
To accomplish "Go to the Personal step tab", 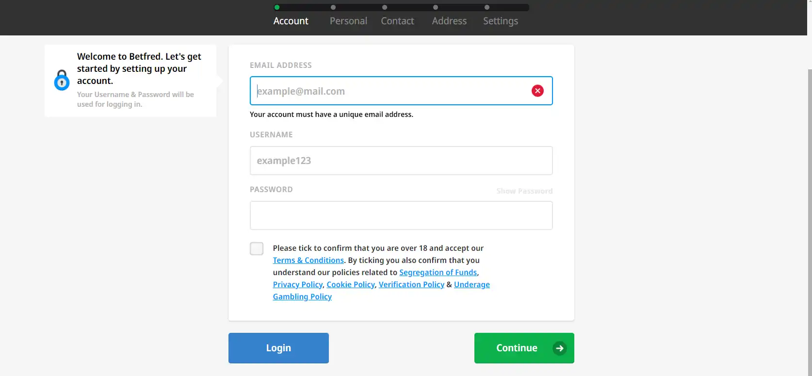I will tap(348, 21).
